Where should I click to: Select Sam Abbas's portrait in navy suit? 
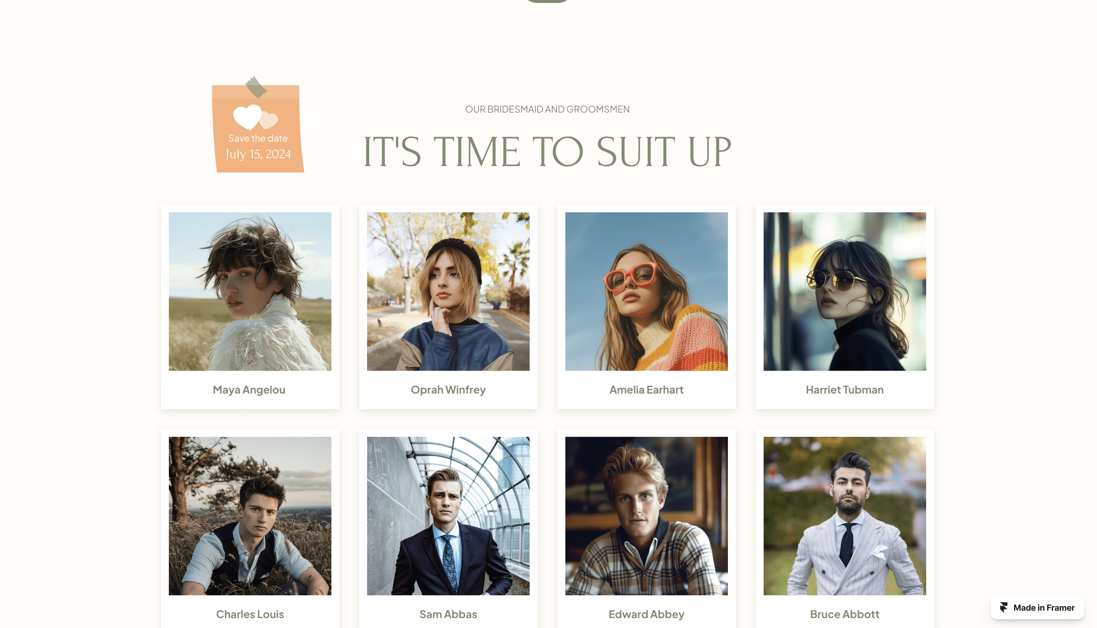[448, 516]
